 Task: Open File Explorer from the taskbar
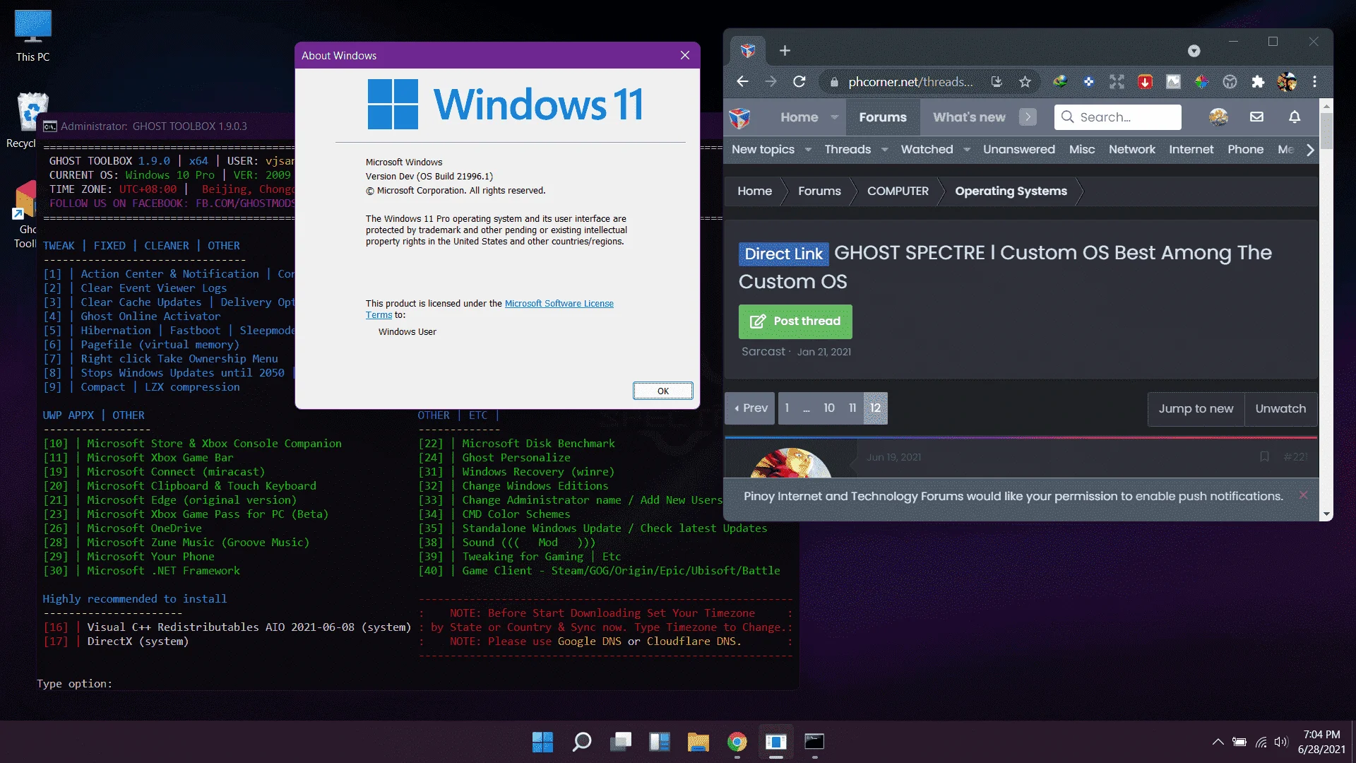[698, 742]
